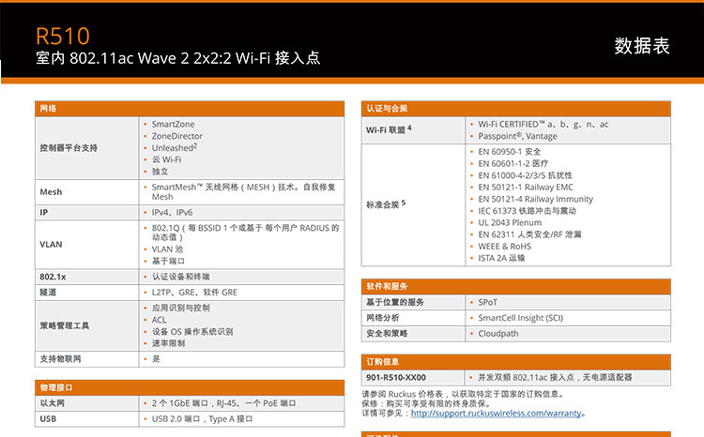
Task: Click the '2 个 1GbE 端口' Ethernet description
Action: pos(223,403)
